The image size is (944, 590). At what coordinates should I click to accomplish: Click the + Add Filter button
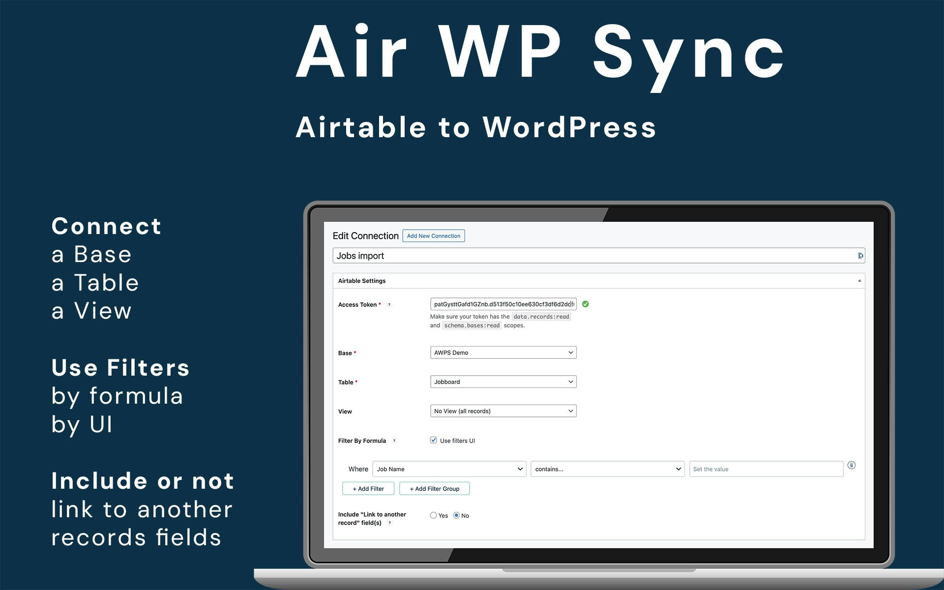point(368,489)
